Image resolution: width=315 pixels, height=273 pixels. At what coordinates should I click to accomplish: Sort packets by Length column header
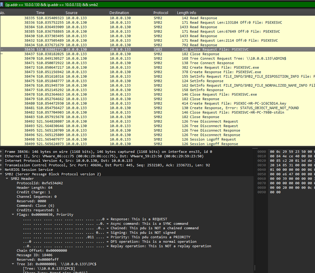point(183,13)
